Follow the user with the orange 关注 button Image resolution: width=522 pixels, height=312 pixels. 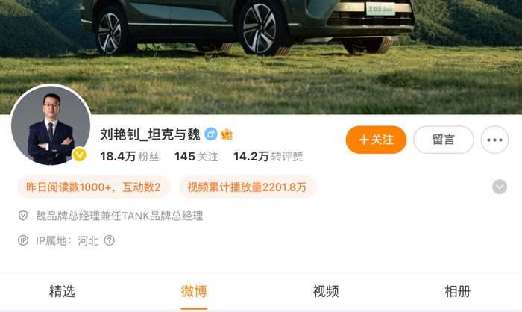point(376,140)
